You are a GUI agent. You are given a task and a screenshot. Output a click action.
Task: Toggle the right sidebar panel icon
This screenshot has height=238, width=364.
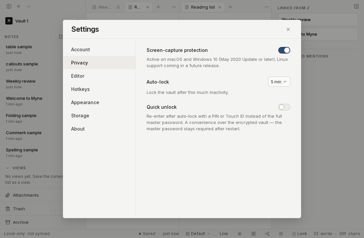tap(356, 6)
